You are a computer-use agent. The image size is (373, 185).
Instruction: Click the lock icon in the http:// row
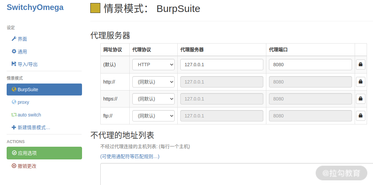[360, 82]
